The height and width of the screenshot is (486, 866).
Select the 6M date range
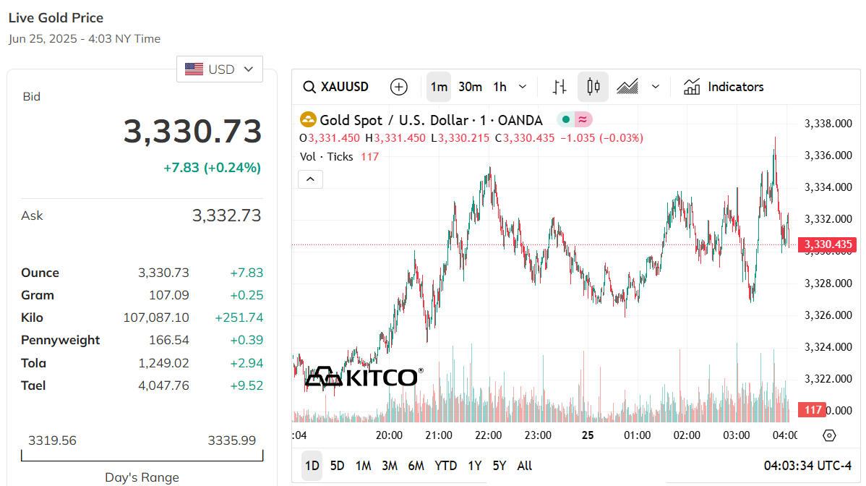[416, 466]
